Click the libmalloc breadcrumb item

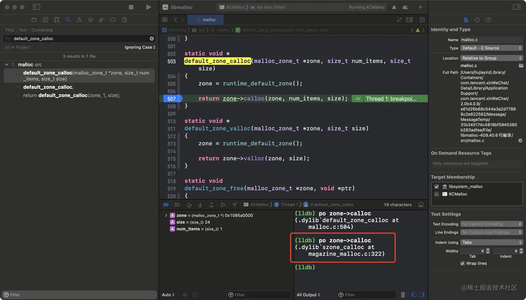point(175,30)
